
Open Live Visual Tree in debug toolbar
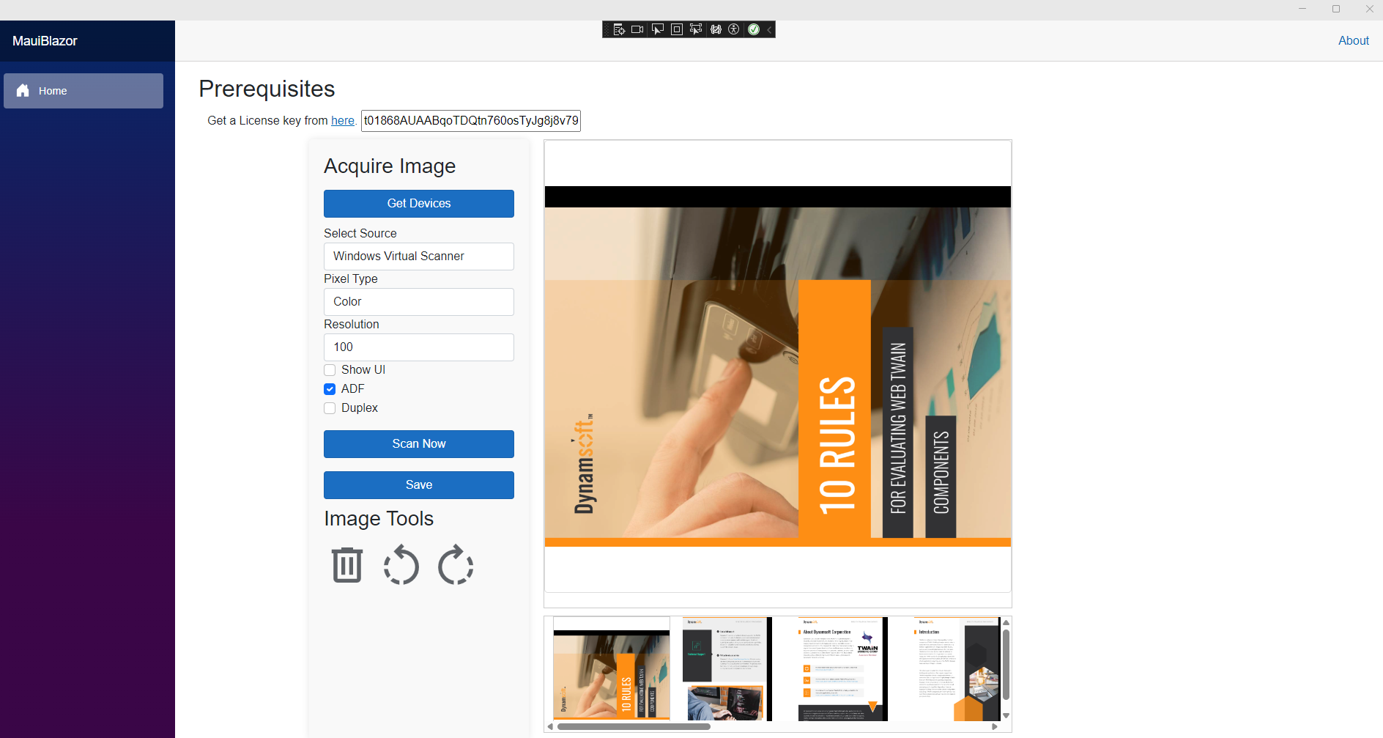tap(619, 29)
